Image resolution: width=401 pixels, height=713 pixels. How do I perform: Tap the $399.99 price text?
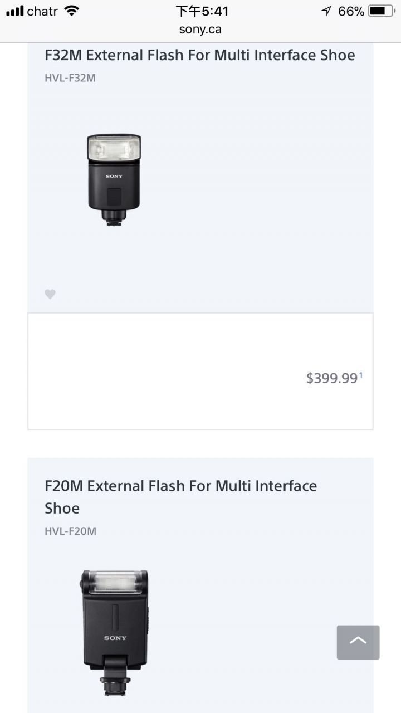click(332, 378)
